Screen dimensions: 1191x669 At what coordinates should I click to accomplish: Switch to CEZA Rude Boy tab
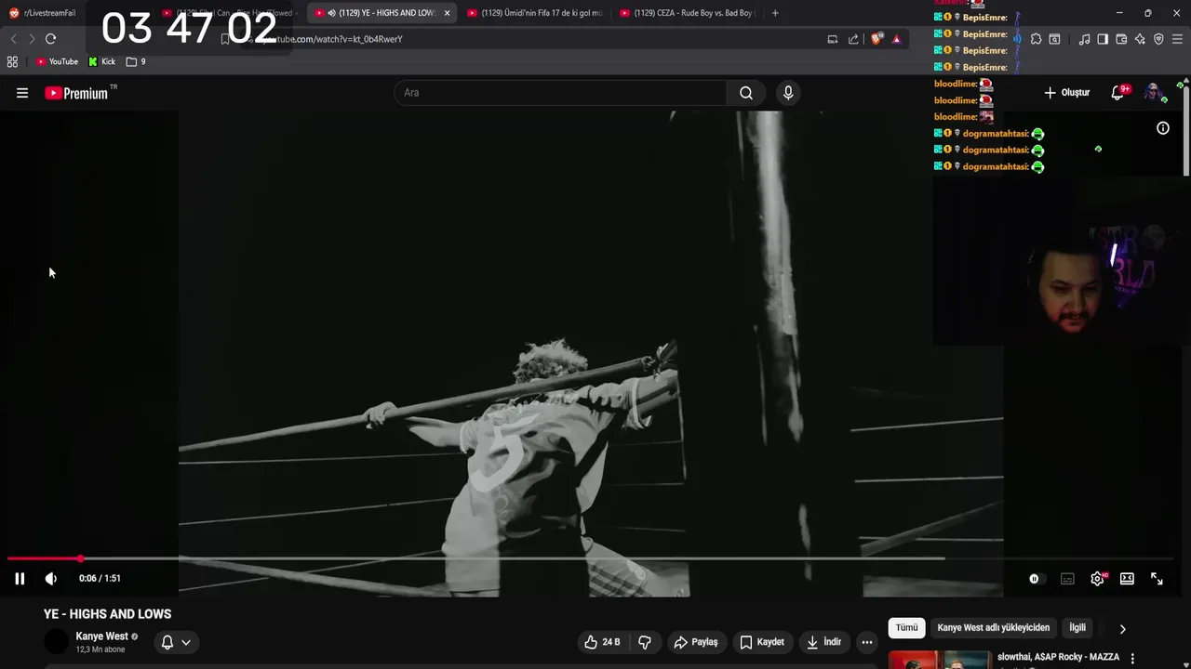[689, 13]
